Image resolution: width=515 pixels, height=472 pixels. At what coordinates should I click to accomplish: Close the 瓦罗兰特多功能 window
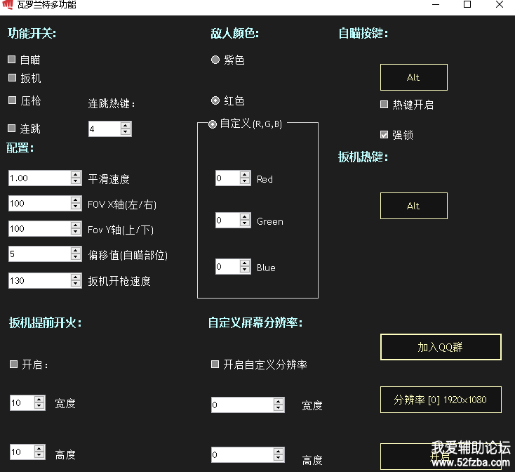click(x=500, y=5)
